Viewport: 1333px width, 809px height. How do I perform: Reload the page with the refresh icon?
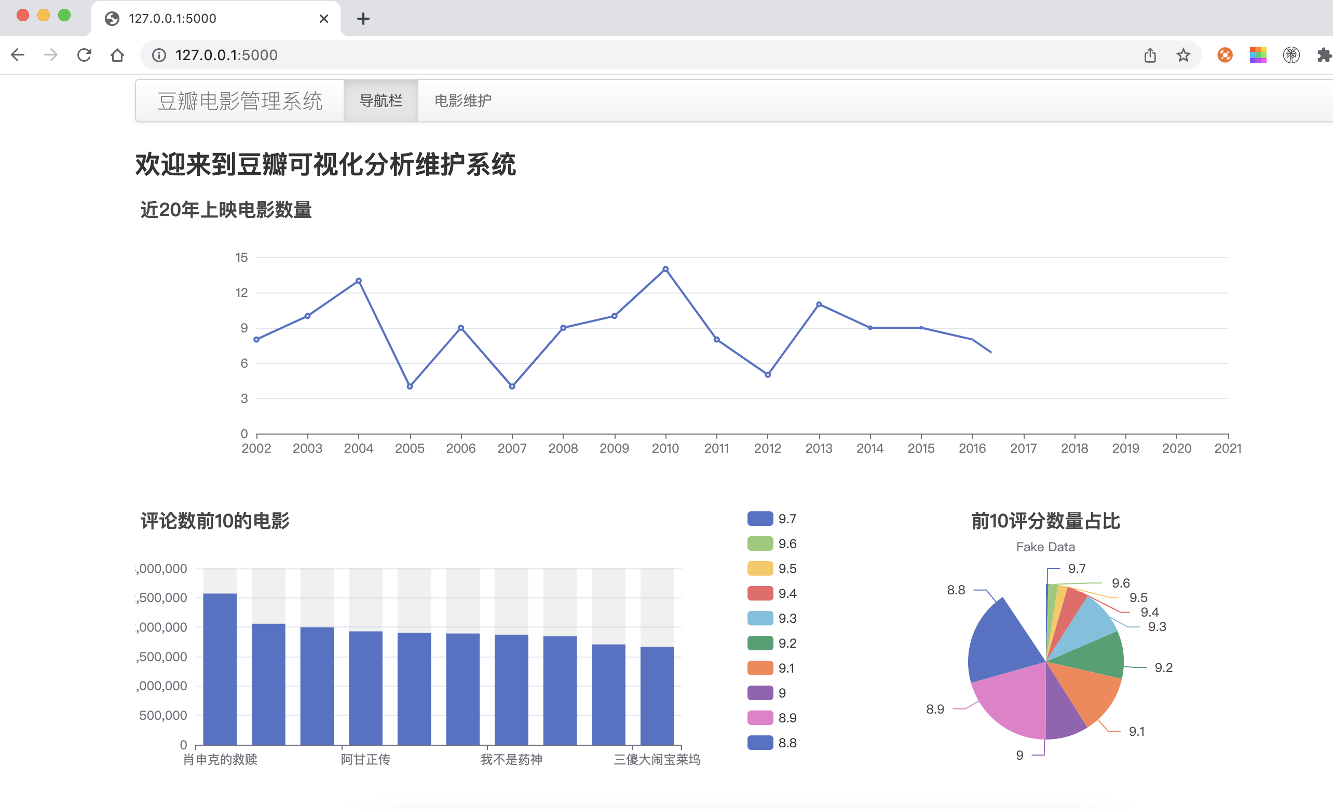pyautogui.click(x=84, y=54)
